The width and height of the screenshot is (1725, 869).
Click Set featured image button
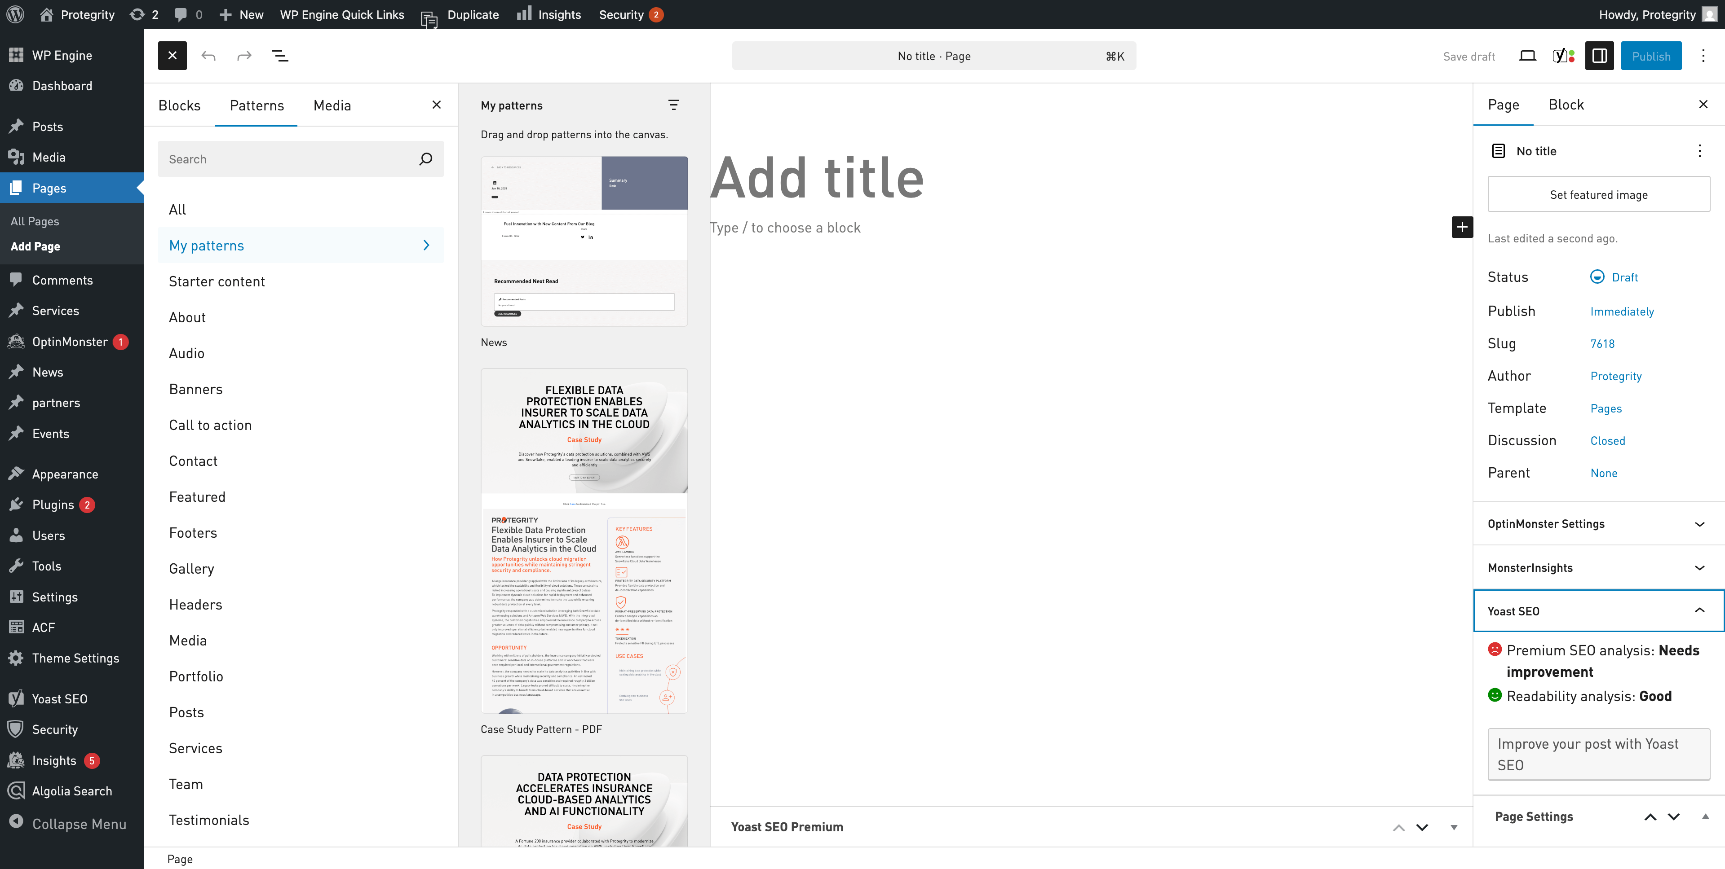point(1598,195)
